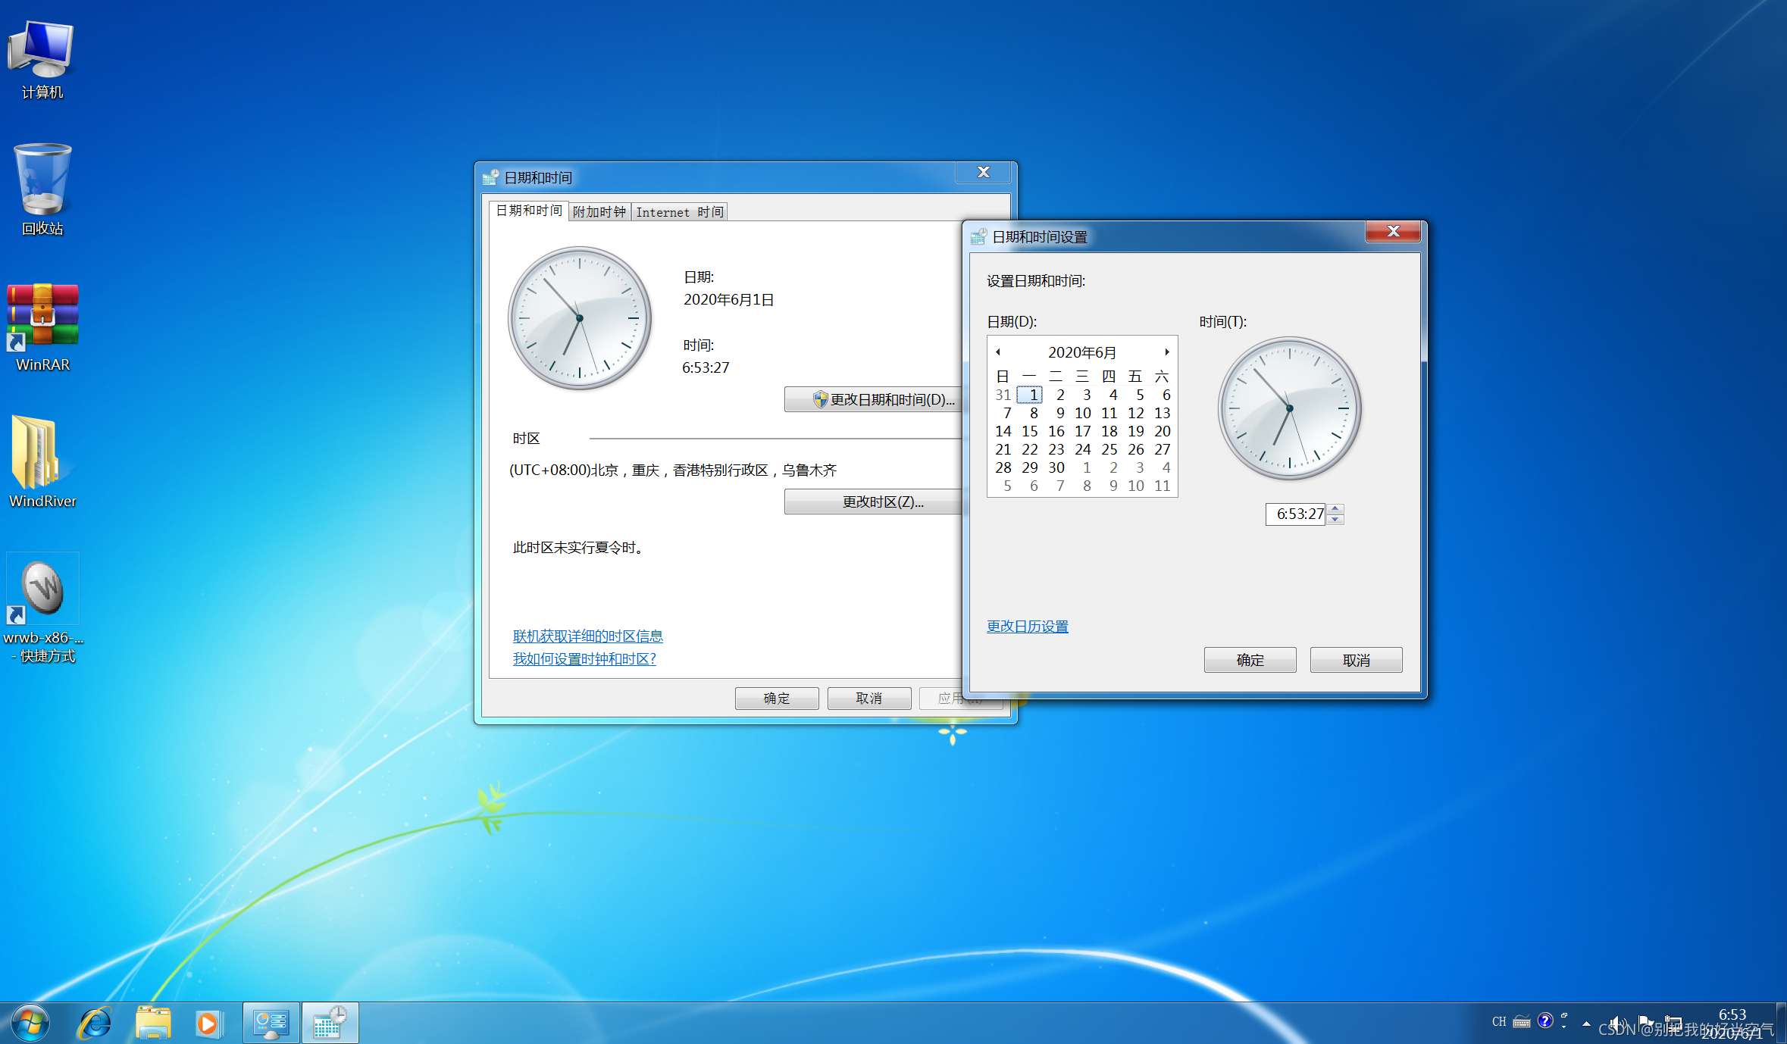Screen dimensions: 1787x1044
Task: Click 取消 in the 日期和时间 window
Action: pos(869,698)
